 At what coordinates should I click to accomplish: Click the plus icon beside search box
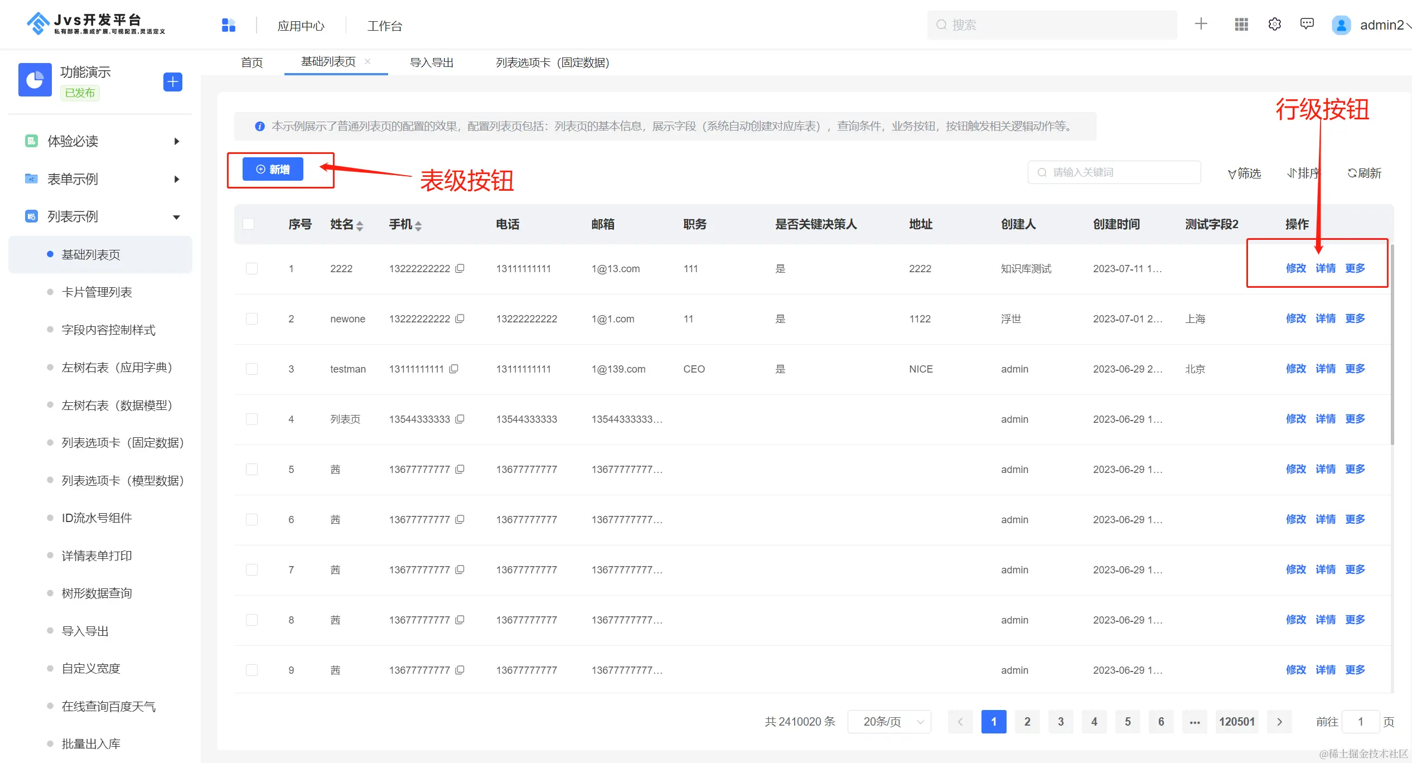(1201, 24)
